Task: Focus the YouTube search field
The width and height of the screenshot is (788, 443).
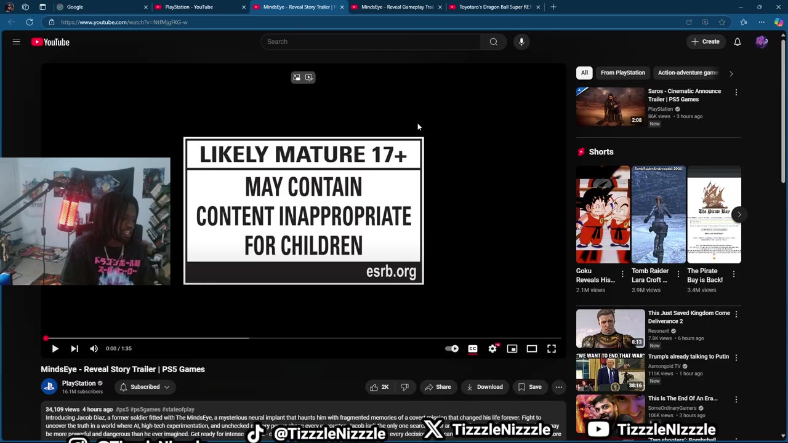Action: click(371, 42)
